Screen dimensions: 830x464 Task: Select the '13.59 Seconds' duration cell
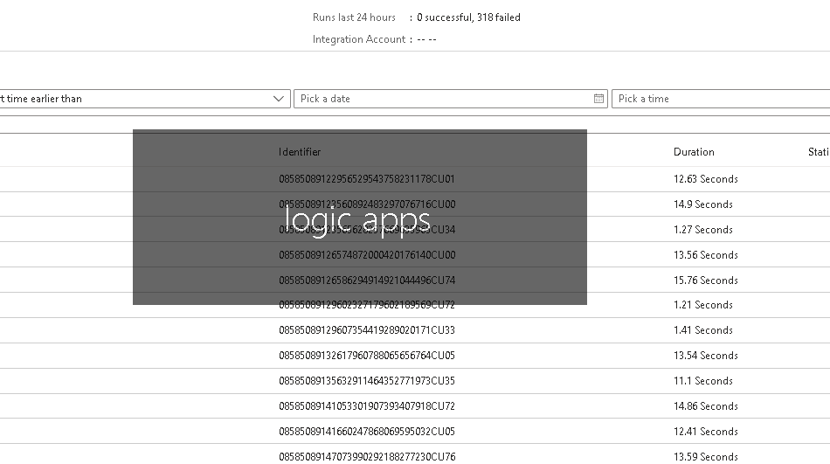click(706, 457)
